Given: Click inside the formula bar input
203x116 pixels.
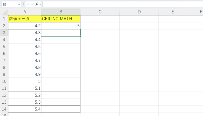Looking at the screenshot, I should (121, 4).
